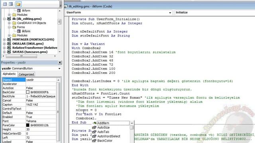Toggle Folders icon in Project toolbar
The height and width of the screenshot is (143, 255).
[18, 4]
